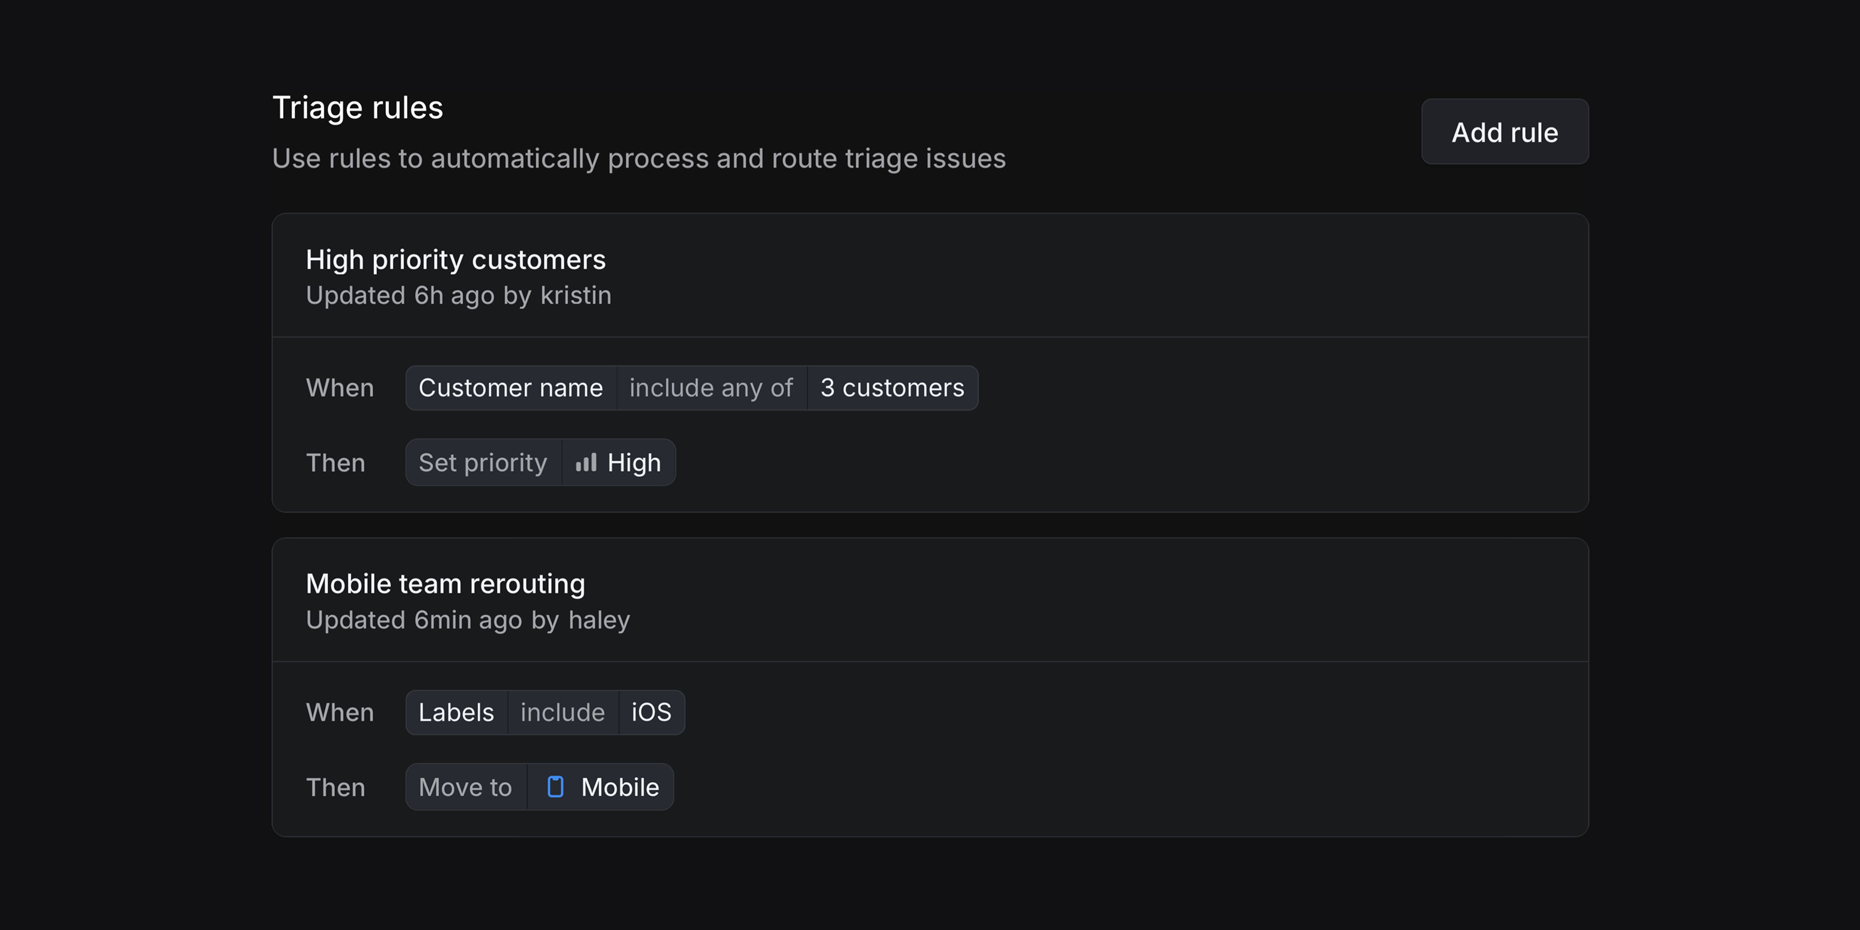Open the '3 customers' value selector
This screenshot has height=930, width=1860.
(892, 388)
